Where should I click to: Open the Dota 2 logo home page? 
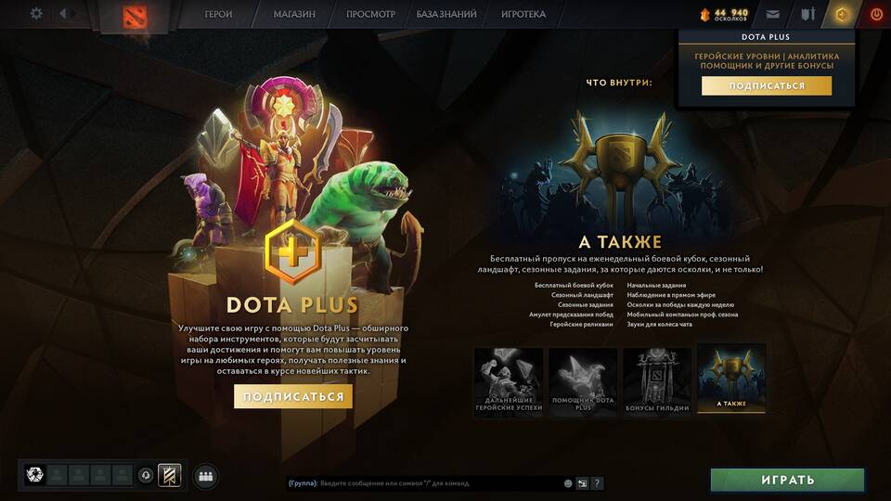tap(135, 17)
